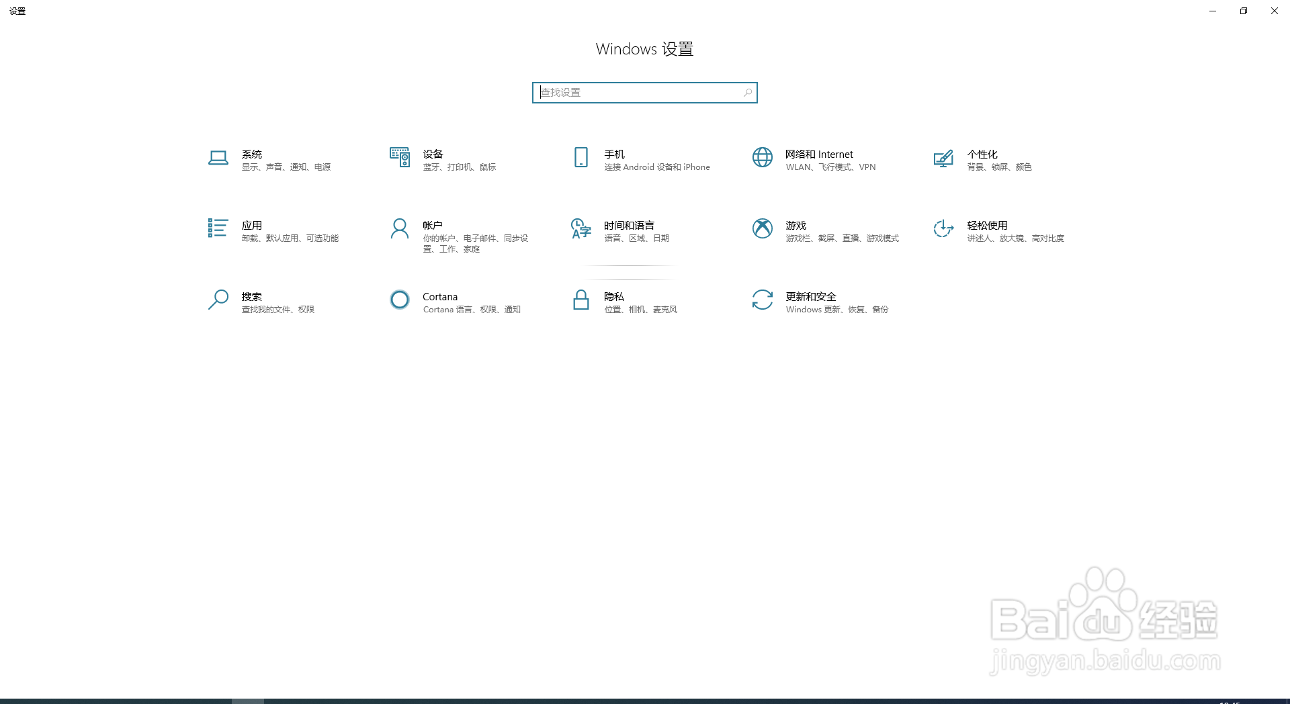The image size is (1290, 704).
Task: Select the 应用 category title
Action: point(252,226)
